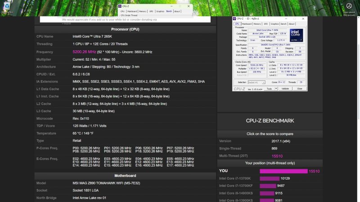Click the benchmark Version value 2017.1 (x64)

tap(280, 141)
